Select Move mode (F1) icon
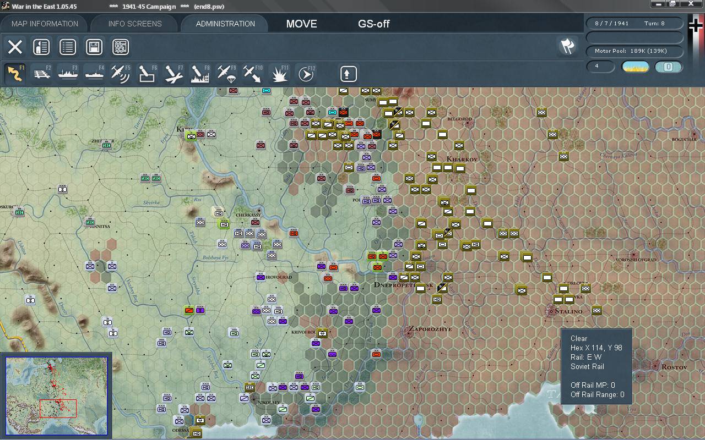Screen dimensions: 705x440 point(15,74)
